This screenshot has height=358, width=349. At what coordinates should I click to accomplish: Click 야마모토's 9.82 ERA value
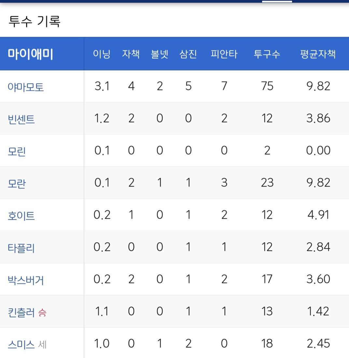tap(318, 86)
